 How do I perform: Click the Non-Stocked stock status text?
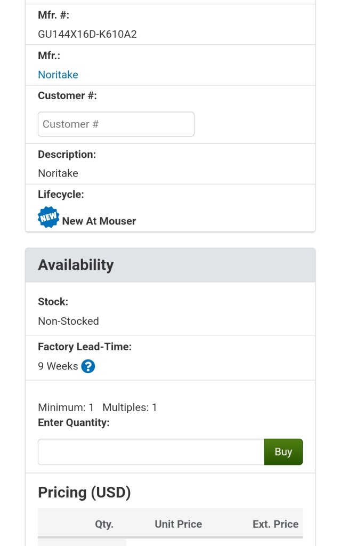[68, 321]
